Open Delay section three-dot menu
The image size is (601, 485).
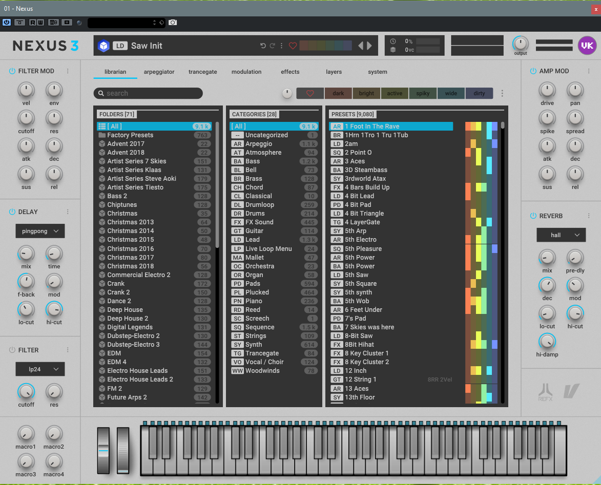coord(68,212)
